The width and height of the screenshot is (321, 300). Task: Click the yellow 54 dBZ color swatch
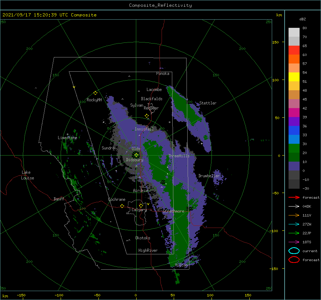(294, 77)
